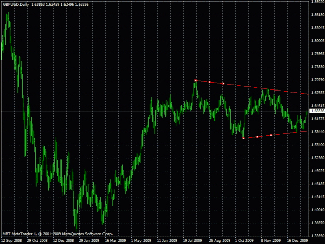Click the 1.46185 price axis label
This screenshot has height=244, width=325.
coord(318,184)
